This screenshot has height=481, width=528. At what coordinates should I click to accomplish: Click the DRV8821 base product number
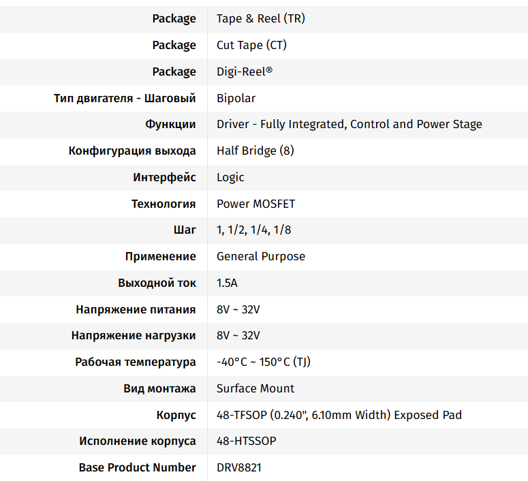(238, 467)
